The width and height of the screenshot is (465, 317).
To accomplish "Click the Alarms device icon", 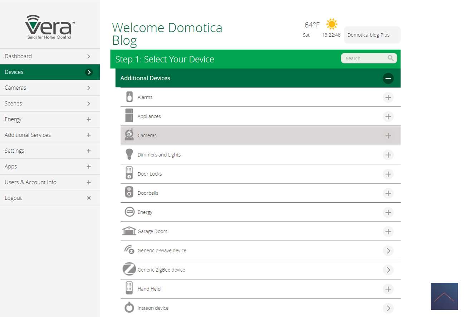I will point(129,97).
